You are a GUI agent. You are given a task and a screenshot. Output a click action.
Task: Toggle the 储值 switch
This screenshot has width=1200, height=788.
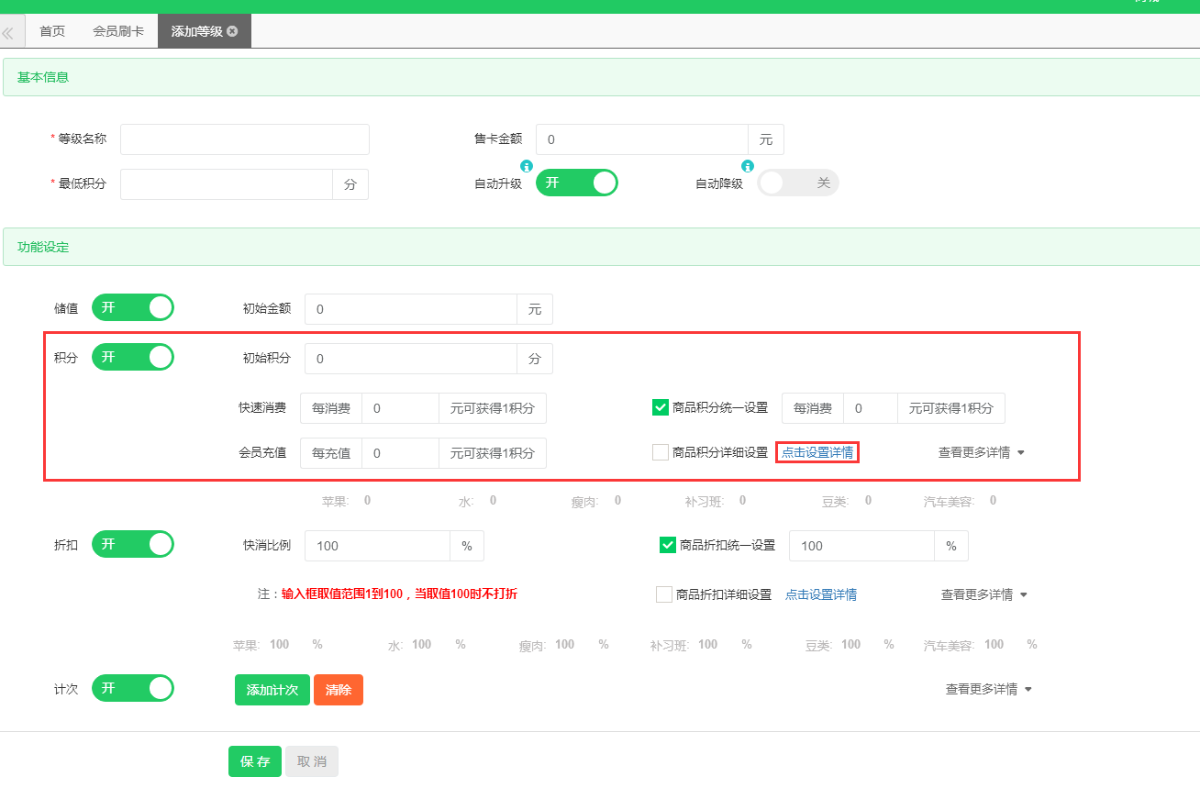[133, 307]
